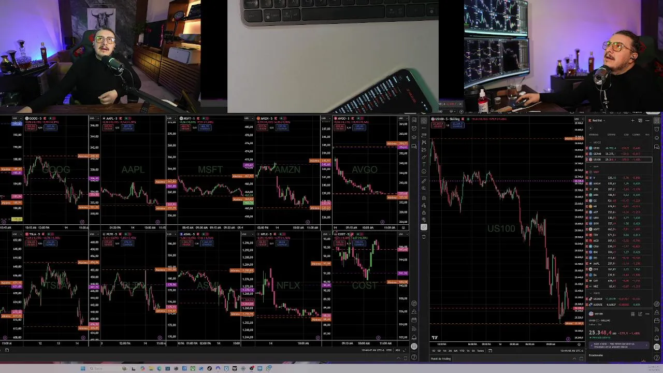Open notifications bell in multi-chart window sidebar
This screenshot has width=663, height=373.
click(414, 337)
